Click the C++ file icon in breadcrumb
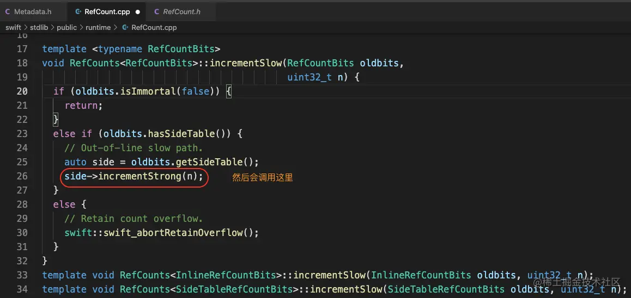 coord(125,27)
